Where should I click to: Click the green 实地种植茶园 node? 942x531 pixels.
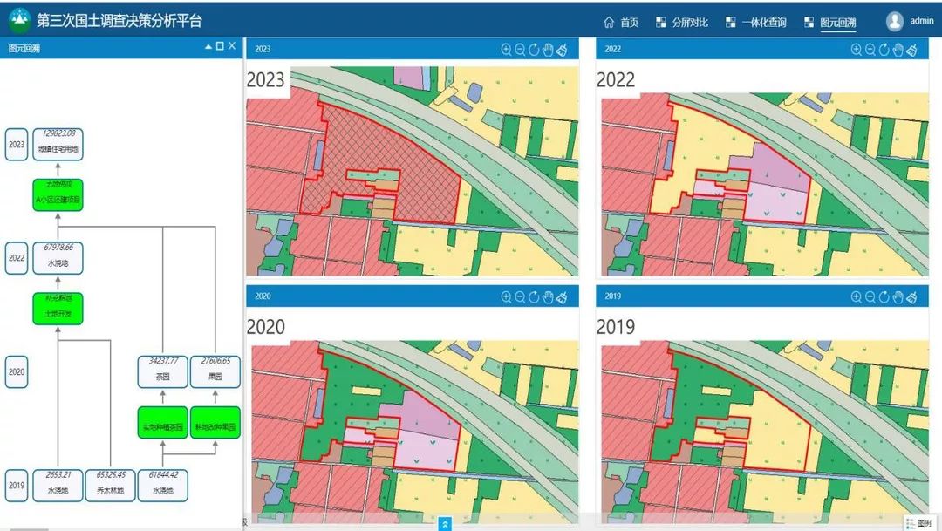pyautogui.click(x=162, y=422)
